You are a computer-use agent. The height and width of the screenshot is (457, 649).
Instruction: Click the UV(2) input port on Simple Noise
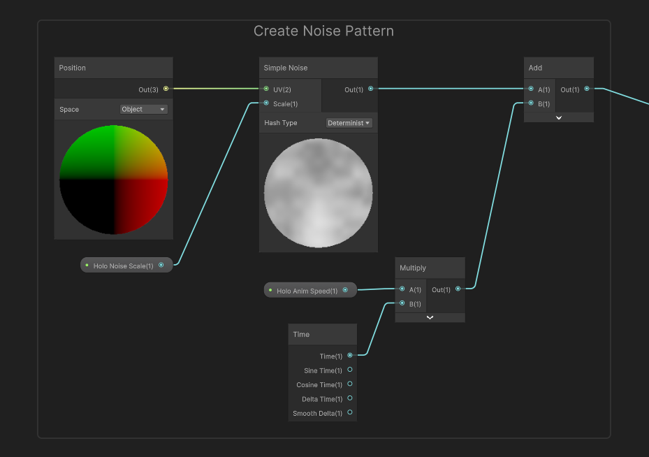pyautogui.click(x=266, y=89)
